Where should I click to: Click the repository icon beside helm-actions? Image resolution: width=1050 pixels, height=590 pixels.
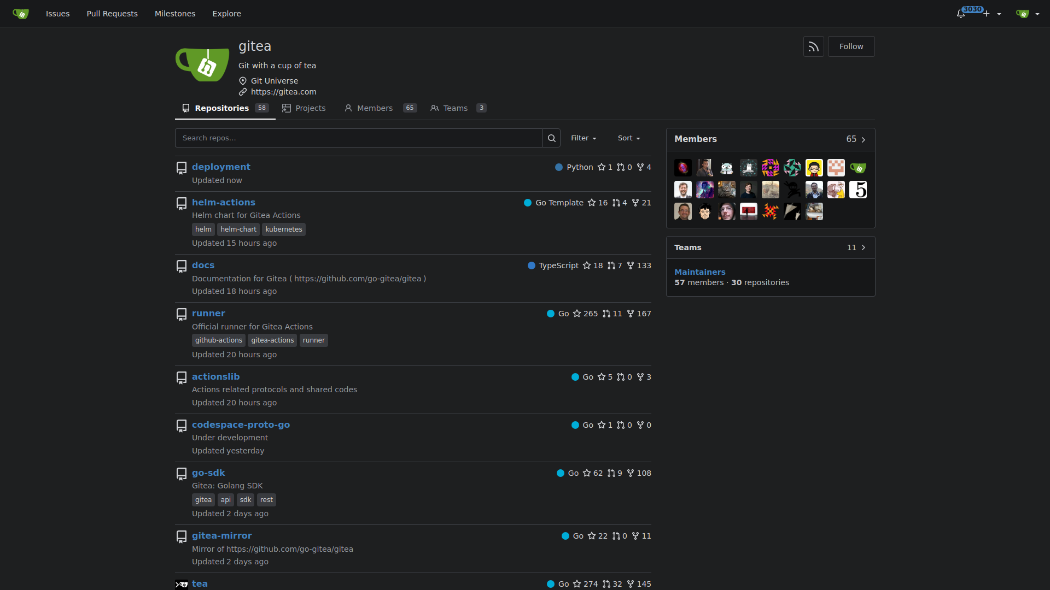182,203
